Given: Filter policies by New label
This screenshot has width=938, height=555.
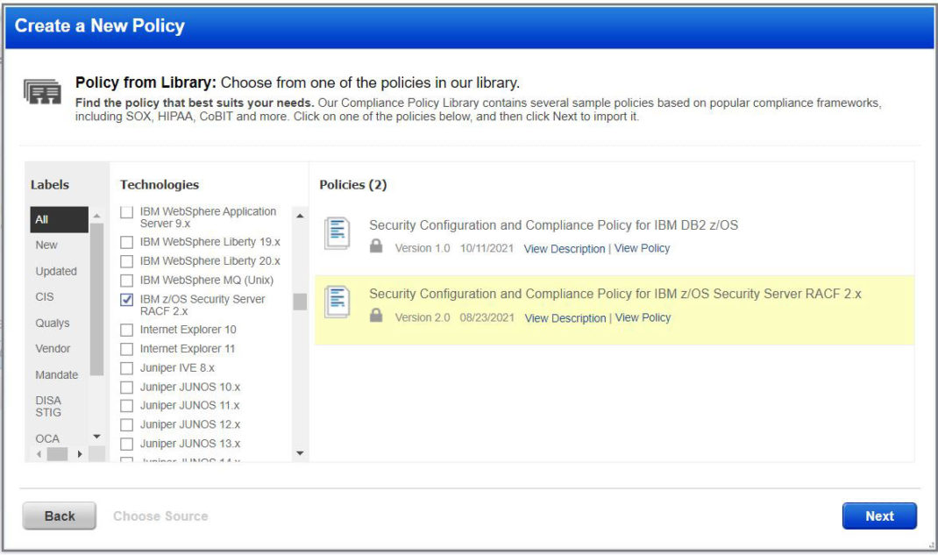Looking at the screenshot, I should 46,245.
